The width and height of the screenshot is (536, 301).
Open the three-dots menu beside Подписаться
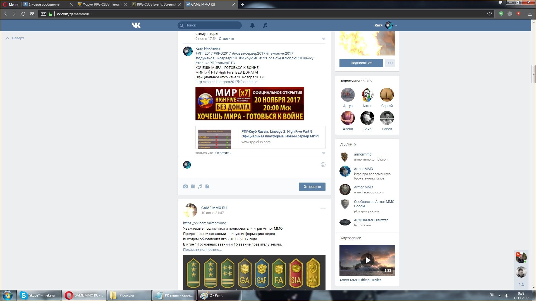coord(390,63)
